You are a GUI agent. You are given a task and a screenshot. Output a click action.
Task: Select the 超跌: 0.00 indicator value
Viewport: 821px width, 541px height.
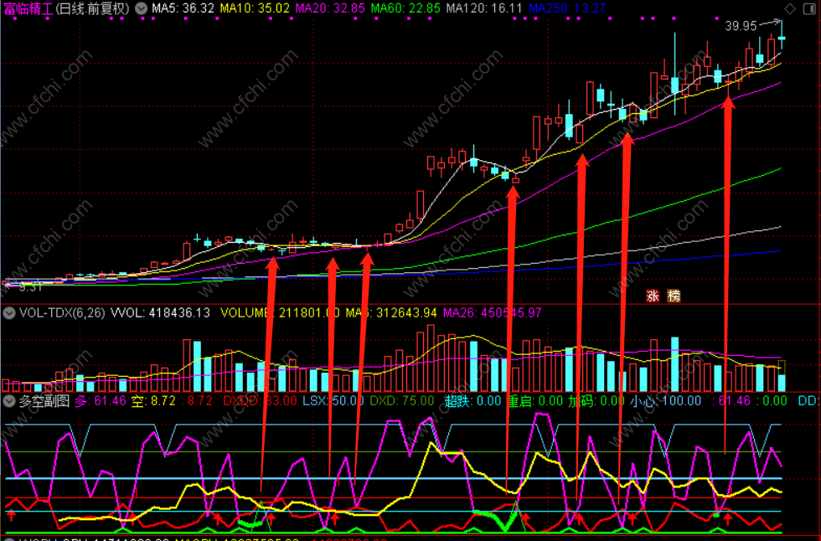(x=472, y=401)
